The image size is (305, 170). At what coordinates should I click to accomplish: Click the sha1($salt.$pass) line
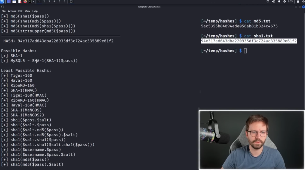(26, 125)
